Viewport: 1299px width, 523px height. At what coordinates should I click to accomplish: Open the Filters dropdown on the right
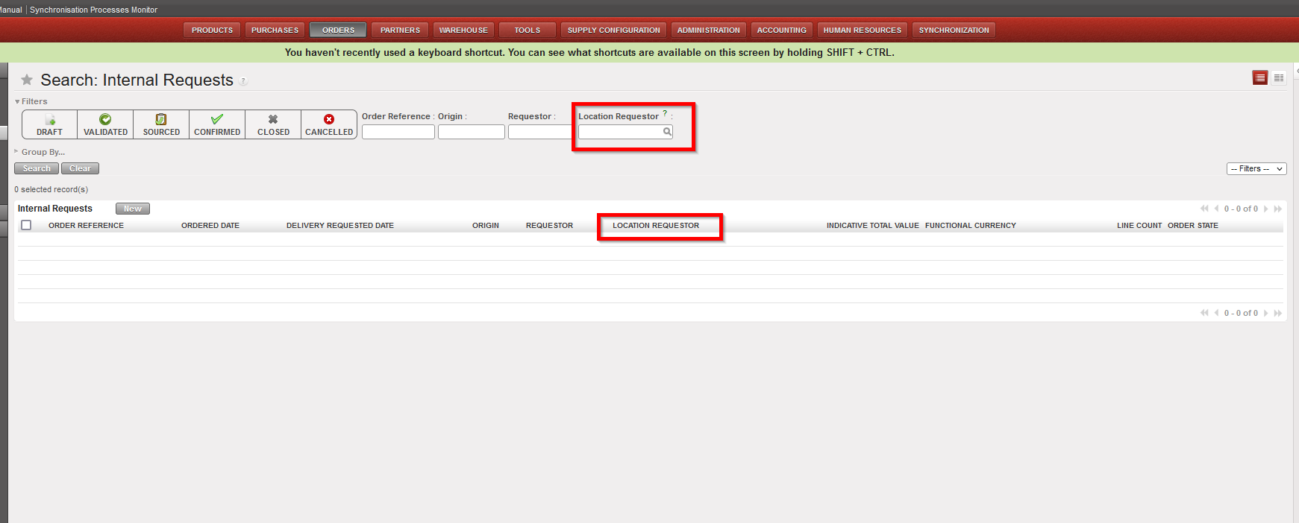tap(1256, 169)
